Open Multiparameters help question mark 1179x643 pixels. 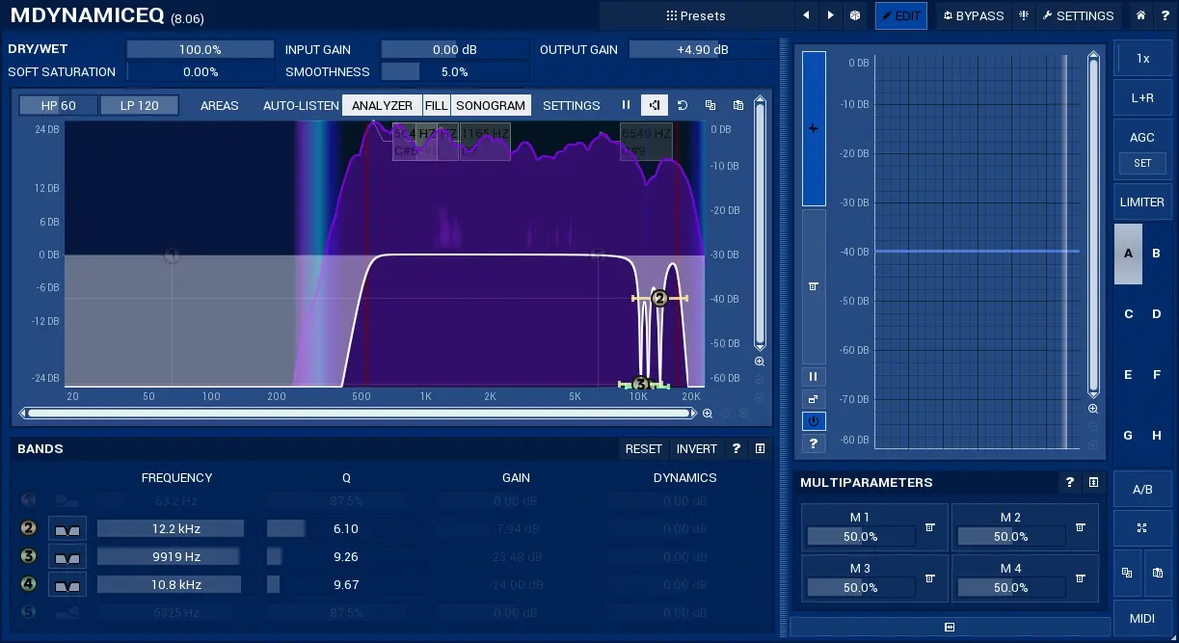pos(1070,482)
